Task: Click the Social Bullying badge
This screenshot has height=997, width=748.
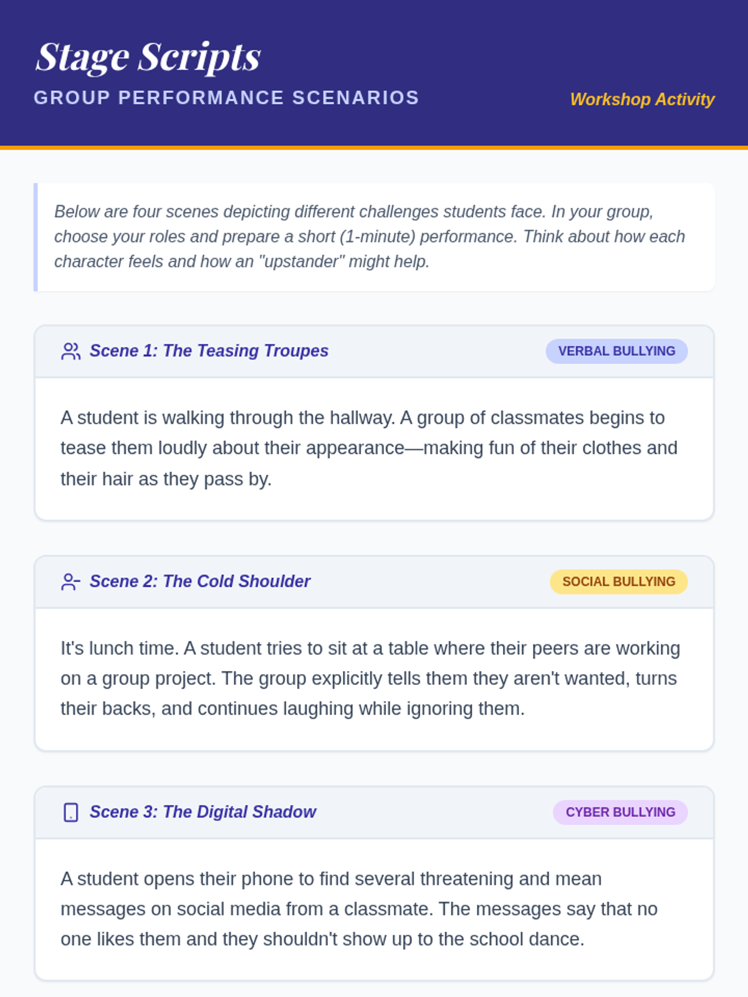Action: (618, 582)
